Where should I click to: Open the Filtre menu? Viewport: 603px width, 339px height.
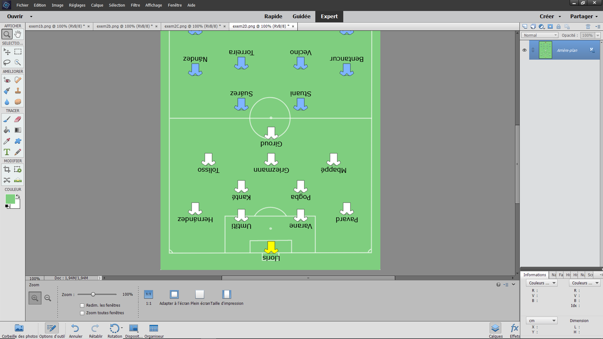click(x=135, y=5)
